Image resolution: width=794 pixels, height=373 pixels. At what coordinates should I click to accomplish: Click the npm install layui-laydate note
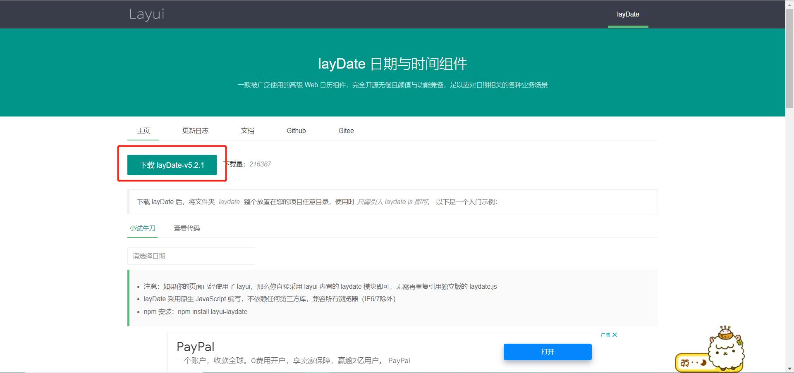click(x=196, y=311)
